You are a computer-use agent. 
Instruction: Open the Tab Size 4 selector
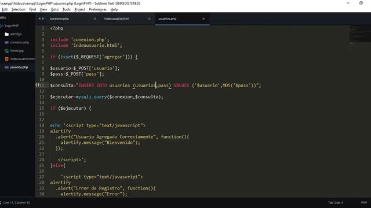pos(335,203)
